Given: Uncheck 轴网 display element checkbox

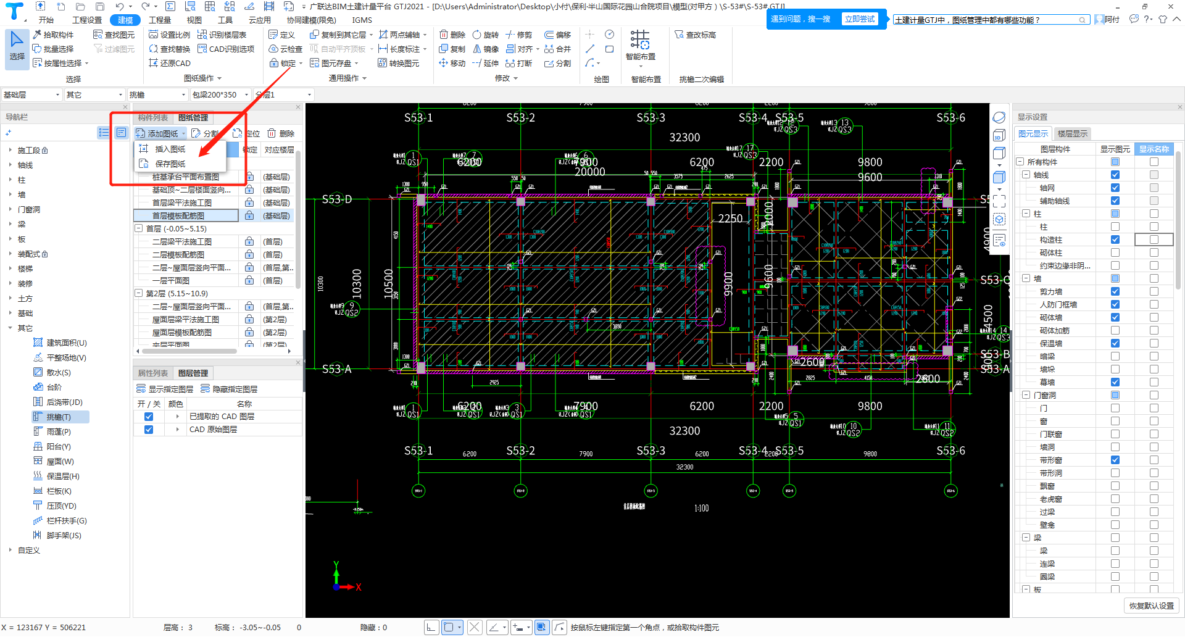Looking at the screenshot, I should click(1115, 188).
